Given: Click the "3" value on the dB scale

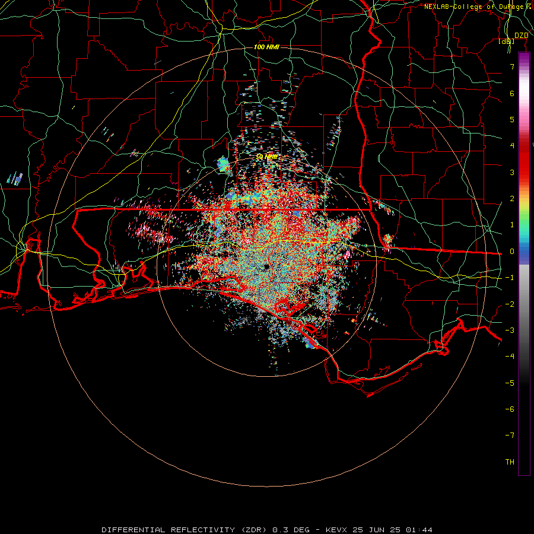Looking at the screenshot, I should click(x=512, y=172).
